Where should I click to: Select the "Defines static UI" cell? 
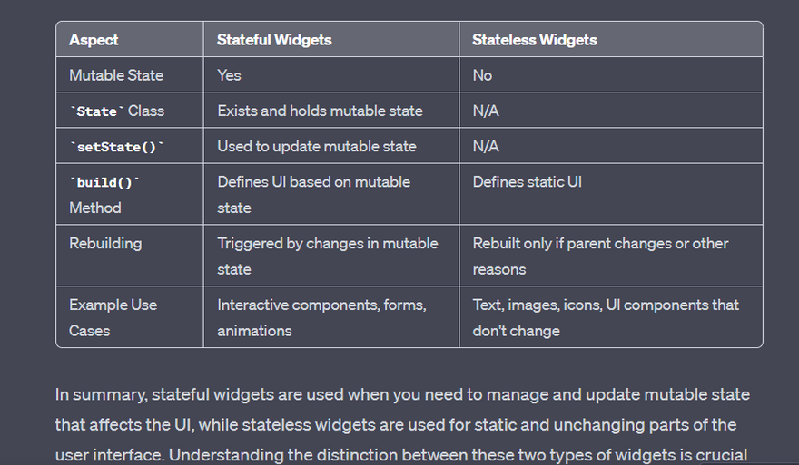coord(527,182)
